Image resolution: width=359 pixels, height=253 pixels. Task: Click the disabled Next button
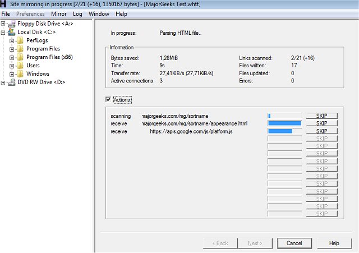click(255, 243)
